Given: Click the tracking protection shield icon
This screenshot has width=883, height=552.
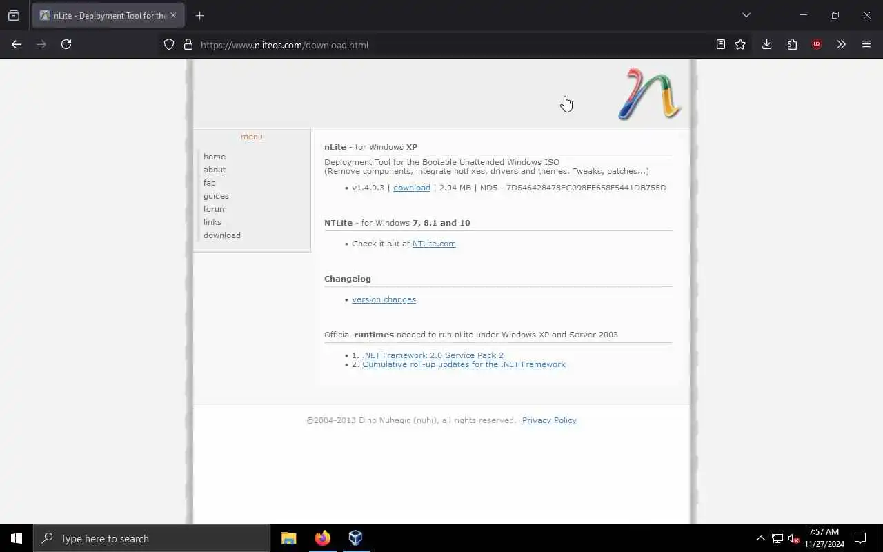Looking at the screenshot, I should 169,44.
